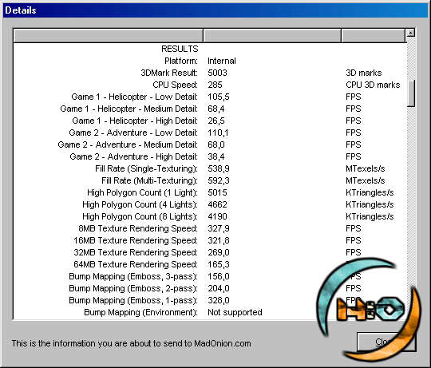Select "Bump Mapping (Emboss, 1-pass):" row
The width and height of the screenshot is (431, 368).
133,300
